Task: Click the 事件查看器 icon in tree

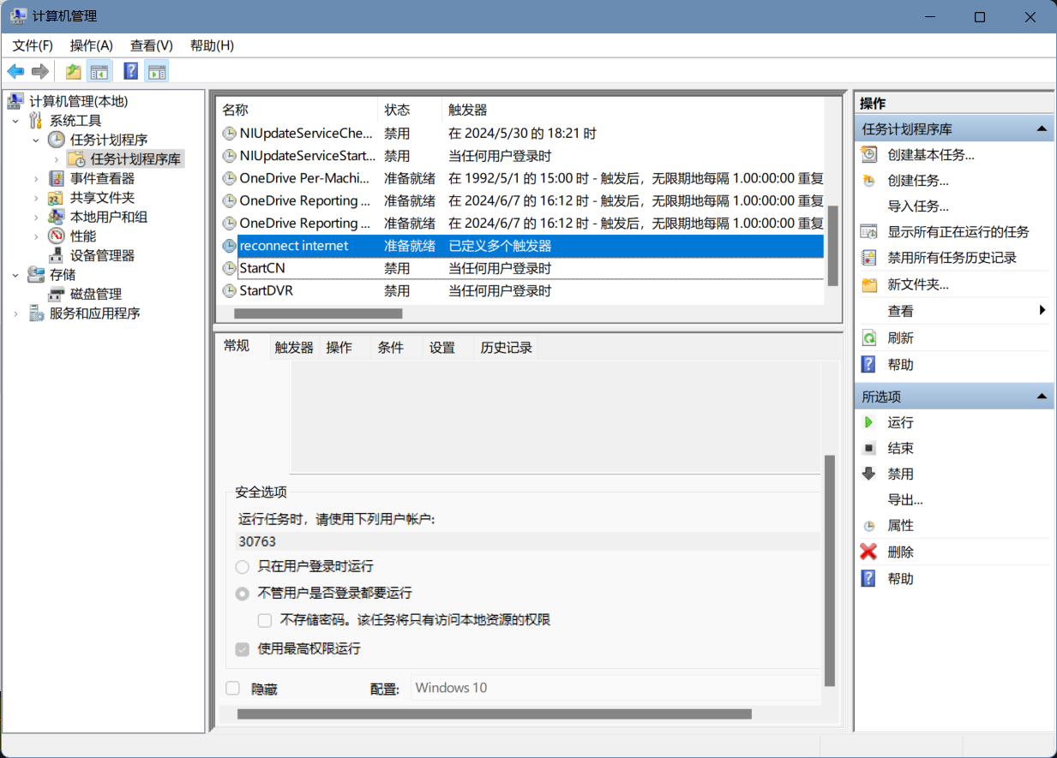Action: coord(57,178)
